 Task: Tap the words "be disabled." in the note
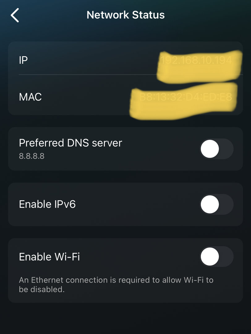42,290
